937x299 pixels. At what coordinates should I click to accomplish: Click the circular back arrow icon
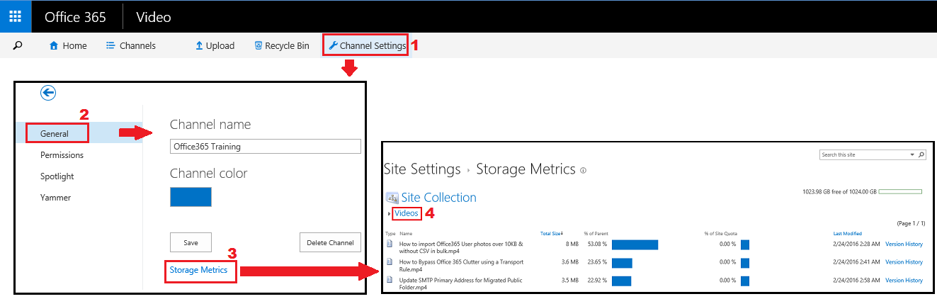point(48,92)
